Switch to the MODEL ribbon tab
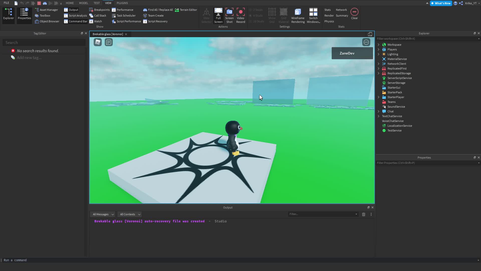Image resolution: width=481 pixels, height=271 pixels. point(83,3)
